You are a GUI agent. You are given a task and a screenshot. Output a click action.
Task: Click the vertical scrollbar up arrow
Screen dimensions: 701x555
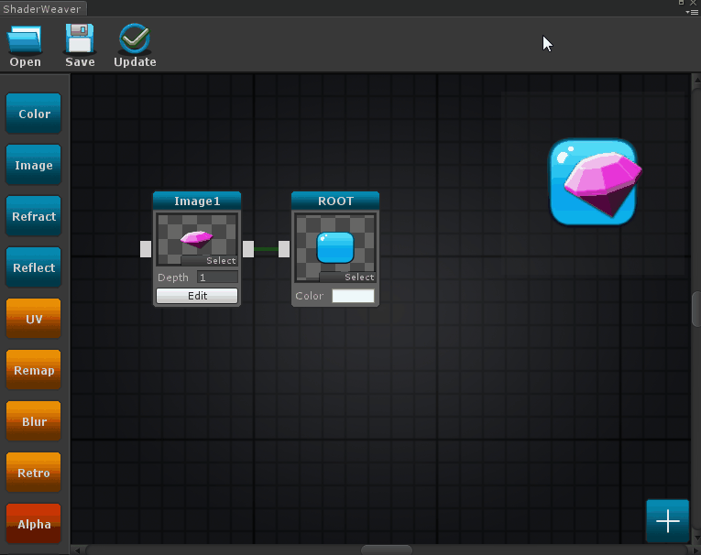[x=696, y=81]
